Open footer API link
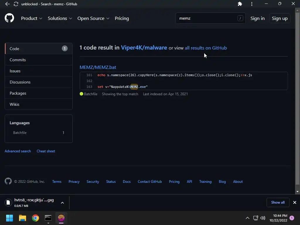300x225 pixels. (x=189, y=181)
